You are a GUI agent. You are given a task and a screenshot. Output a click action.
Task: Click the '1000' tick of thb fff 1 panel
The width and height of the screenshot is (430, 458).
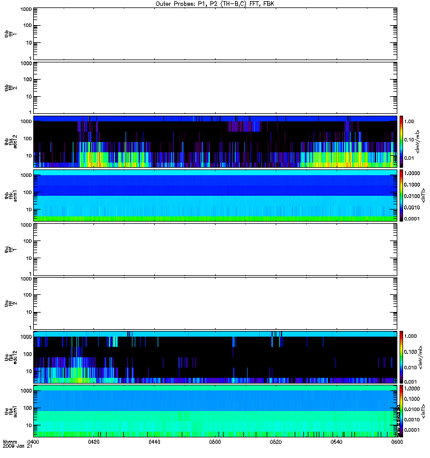[26, 9]
